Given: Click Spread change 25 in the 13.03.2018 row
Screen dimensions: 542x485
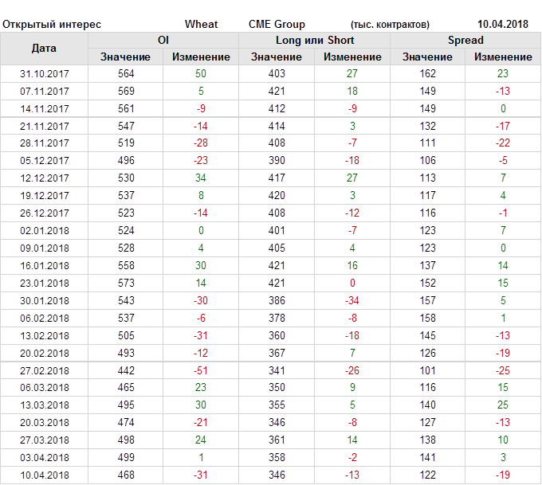Looking at the screenshot, I should pos(503,405).
